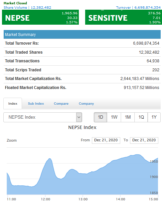The height and width of the screenshot is (201, 162).
Task: Switch to the Company tab
Action: 86,103
